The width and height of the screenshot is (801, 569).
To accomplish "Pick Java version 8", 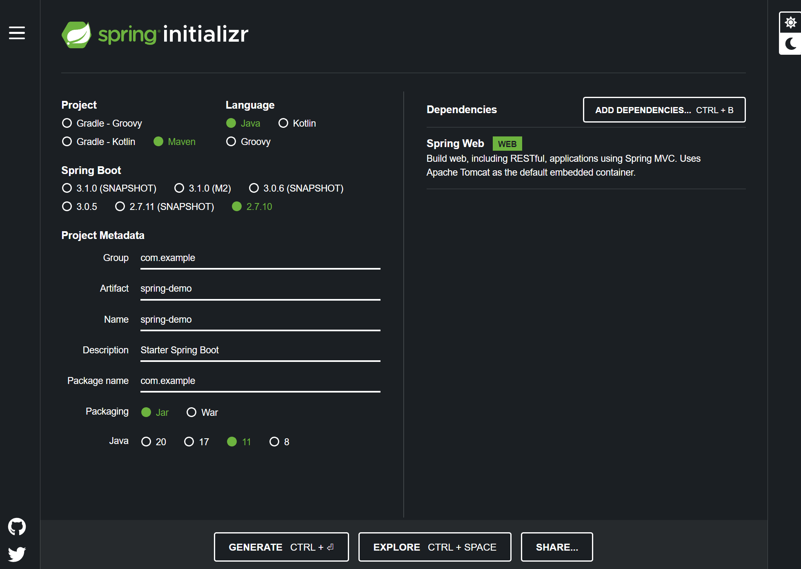I will [279, 442].
